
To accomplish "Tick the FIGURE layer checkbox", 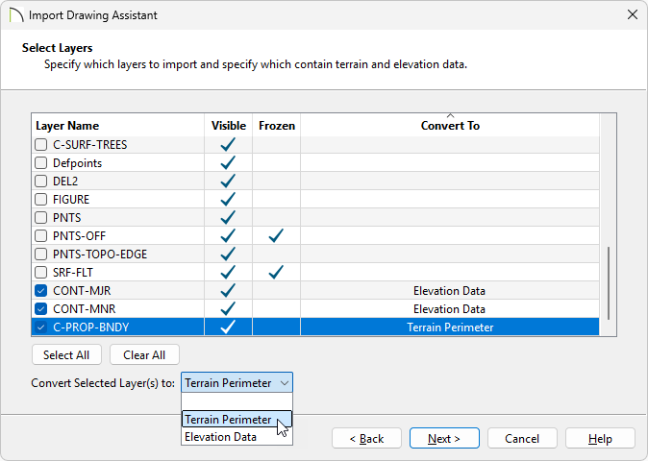I will (x=41, y=200).
